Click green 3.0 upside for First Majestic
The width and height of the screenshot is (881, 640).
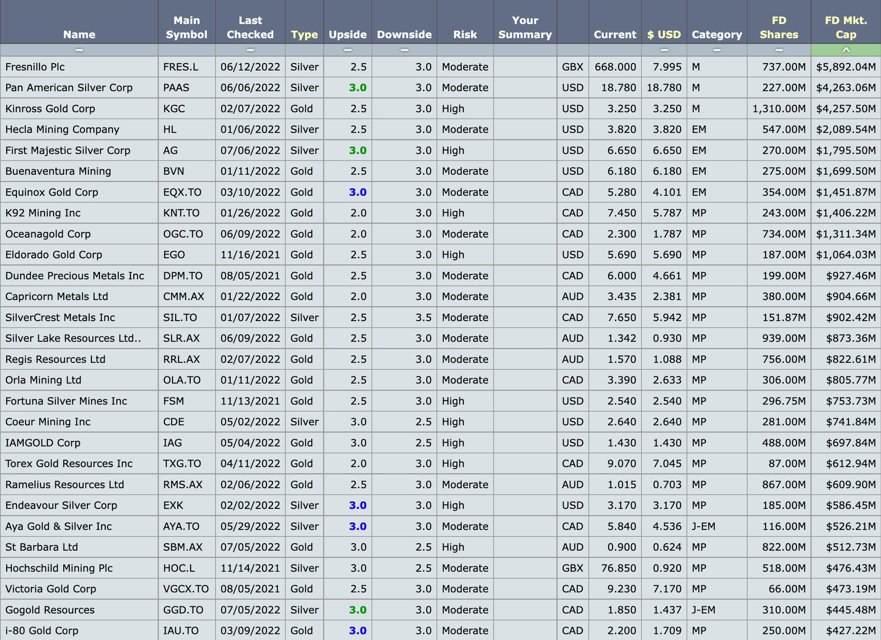pos(357,150)
